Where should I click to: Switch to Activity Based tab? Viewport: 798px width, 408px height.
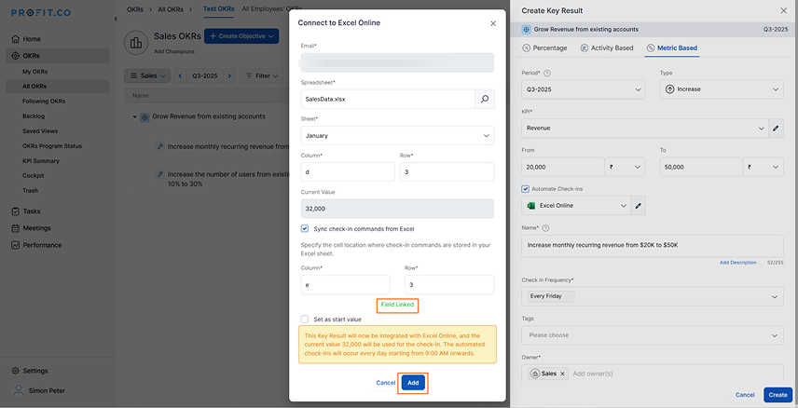coord(607,48)
